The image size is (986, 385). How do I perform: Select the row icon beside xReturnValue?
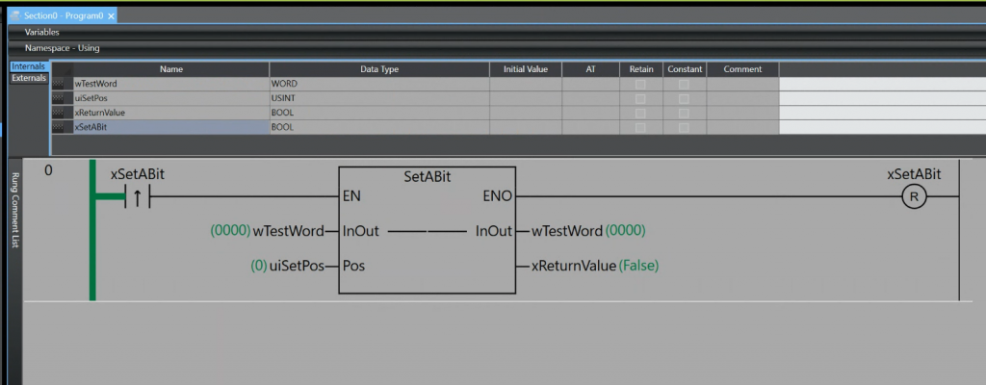63,113
